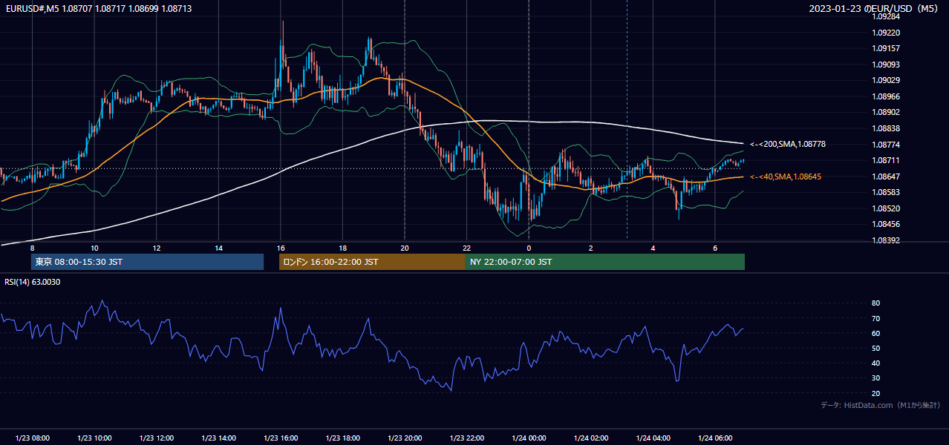Click price axis label 1.08583

pos(885,192)
